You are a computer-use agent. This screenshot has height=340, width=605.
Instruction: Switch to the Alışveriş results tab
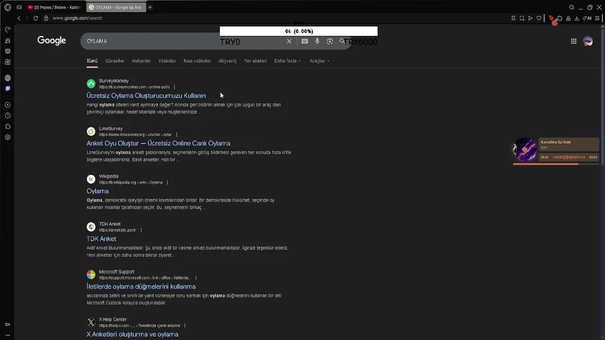tap(227, 61)
